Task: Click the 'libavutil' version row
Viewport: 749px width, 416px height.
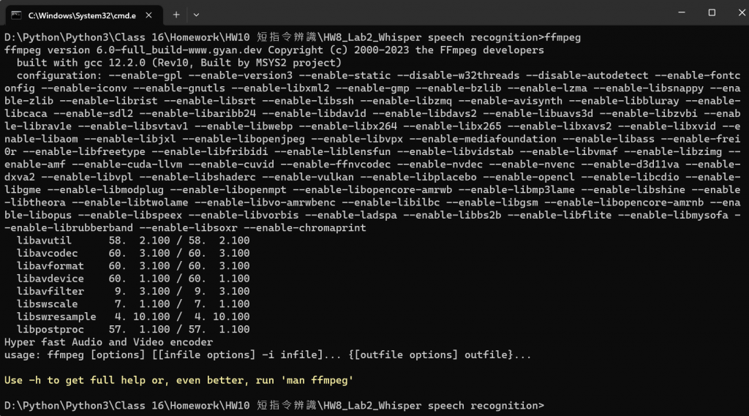Action: point(133,241)
